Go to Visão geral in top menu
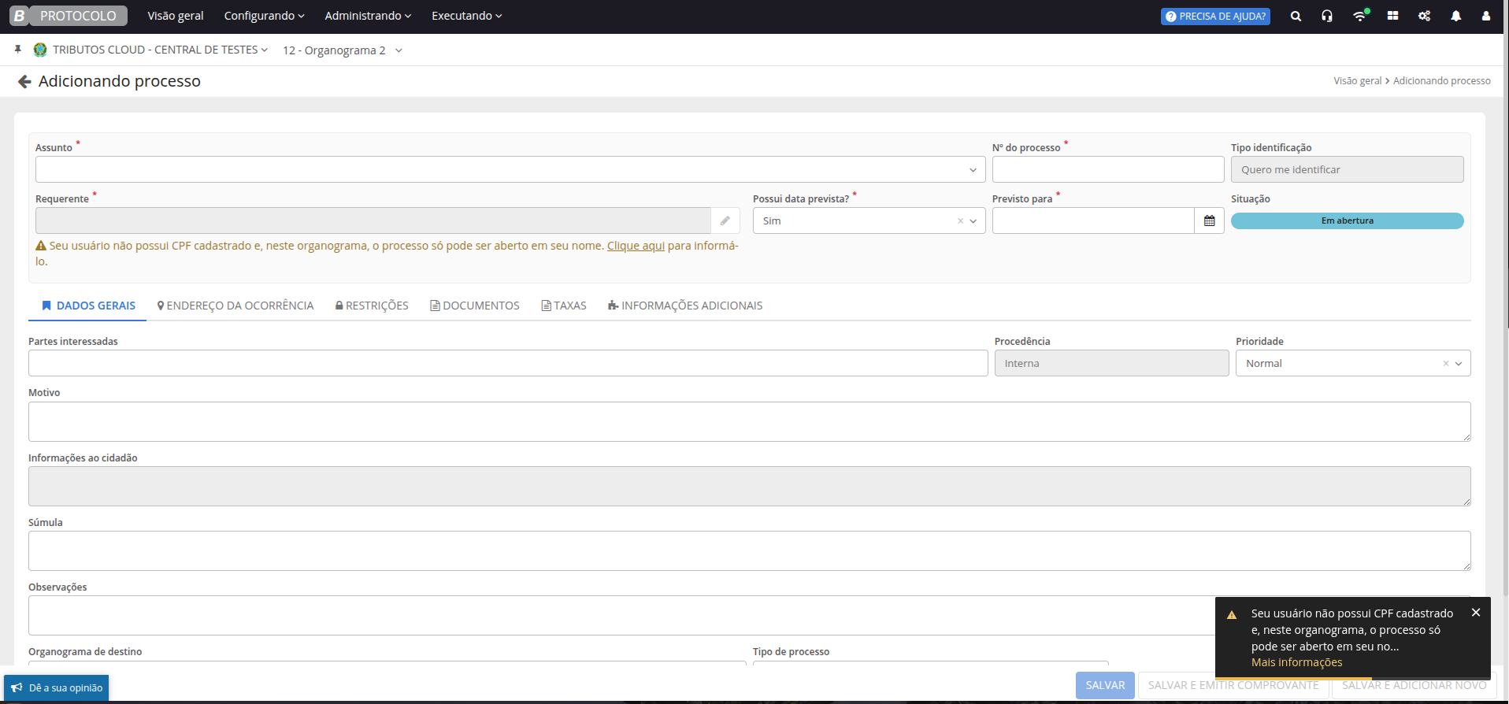Image resolution: width=1509 pixels, height=704 pixels. click(176, 16)
